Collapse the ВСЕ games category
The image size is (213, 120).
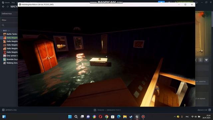point(5,31)
